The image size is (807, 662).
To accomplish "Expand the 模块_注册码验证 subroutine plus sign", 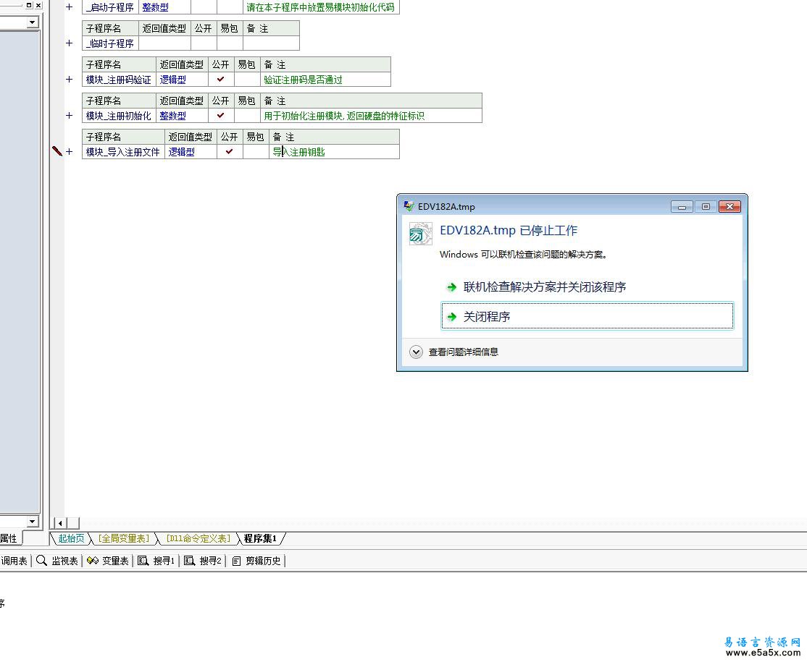I will point(70,80).
